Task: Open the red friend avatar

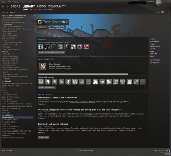Action: click(x=86, y=47)
